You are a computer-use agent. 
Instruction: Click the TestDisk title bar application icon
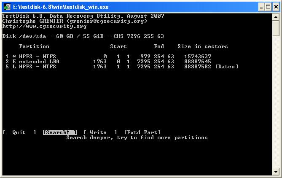(7, 7)
